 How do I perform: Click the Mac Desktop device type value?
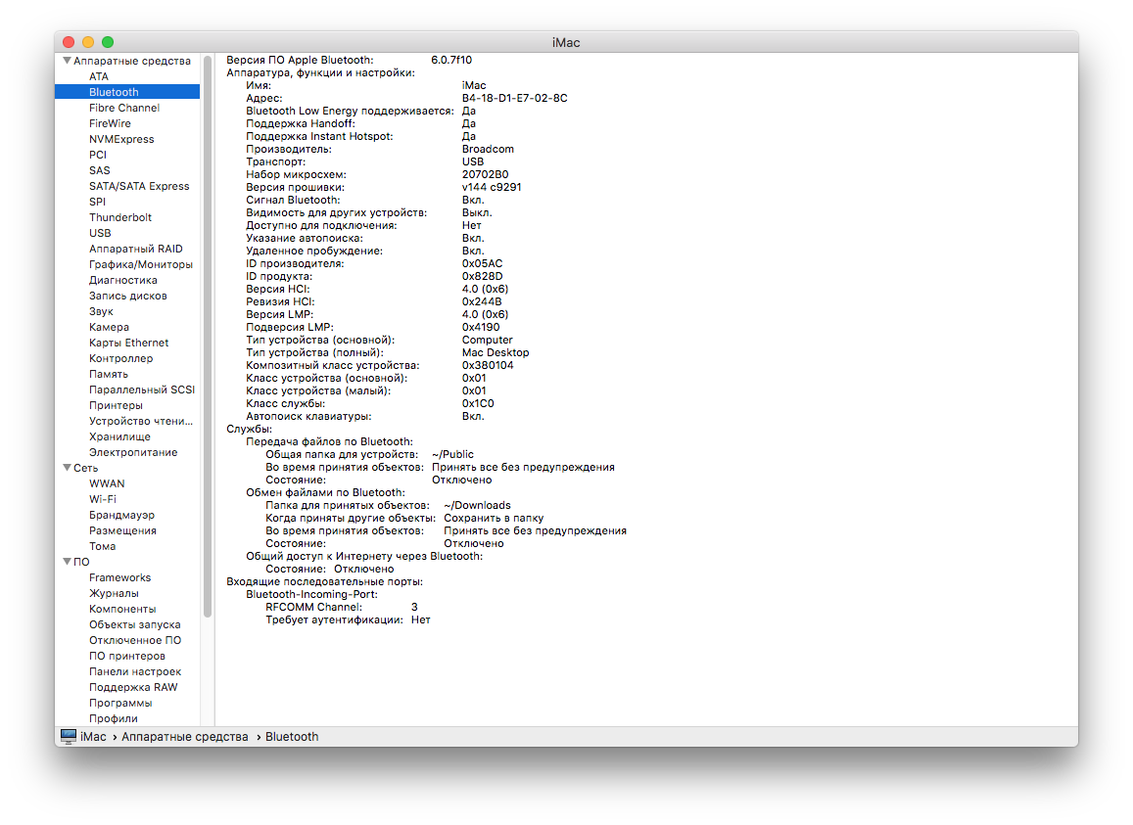[495, 352]
